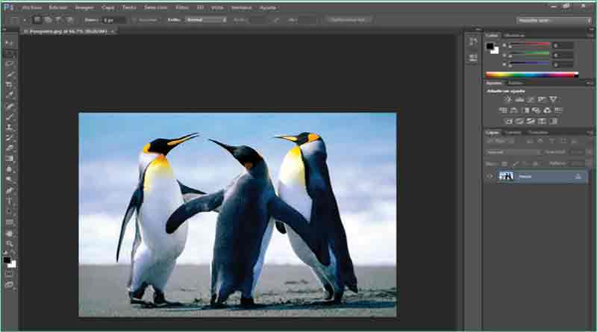This screenshot has height=332, width=597.
Task: Toggle the Suavizar checkbox in options bar
Action: tap(135, 19)
